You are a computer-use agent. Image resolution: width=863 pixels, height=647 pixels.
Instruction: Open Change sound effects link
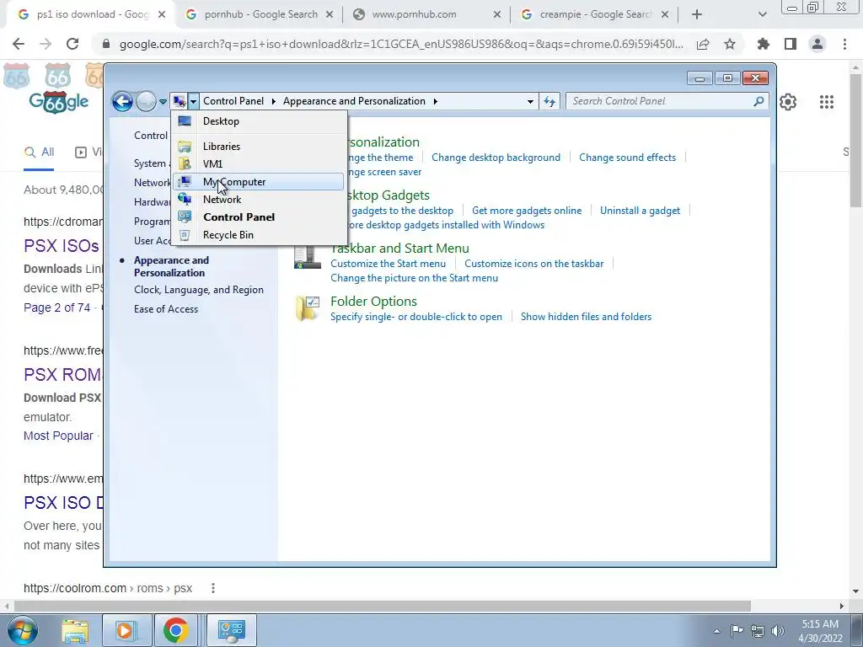[627, 158]
